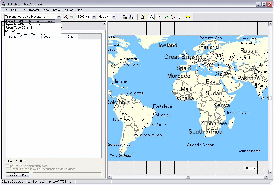This screenshot has height=185, width=274.
Task: Click the 0 Items Selected status text
Action: pos(12,182)
